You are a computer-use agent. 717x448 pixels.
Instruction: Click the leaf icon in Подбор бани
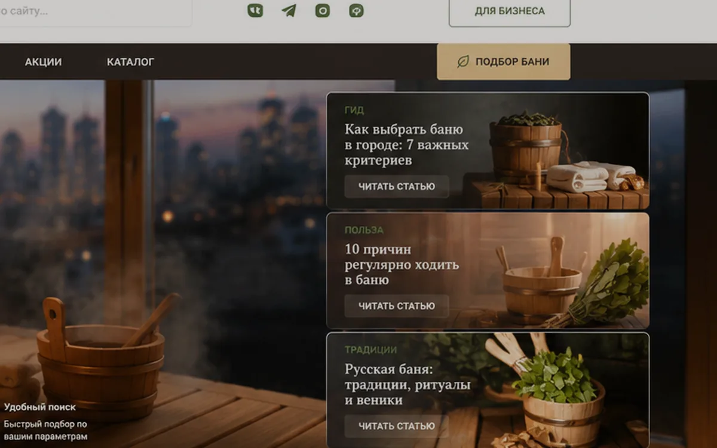[463, 62]
